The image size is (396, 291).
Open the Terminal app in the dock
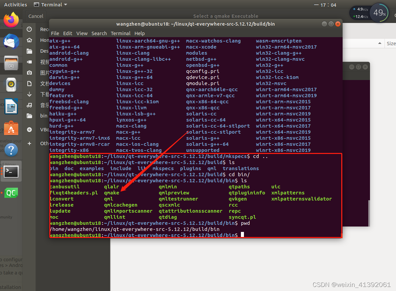click(11, 171)
